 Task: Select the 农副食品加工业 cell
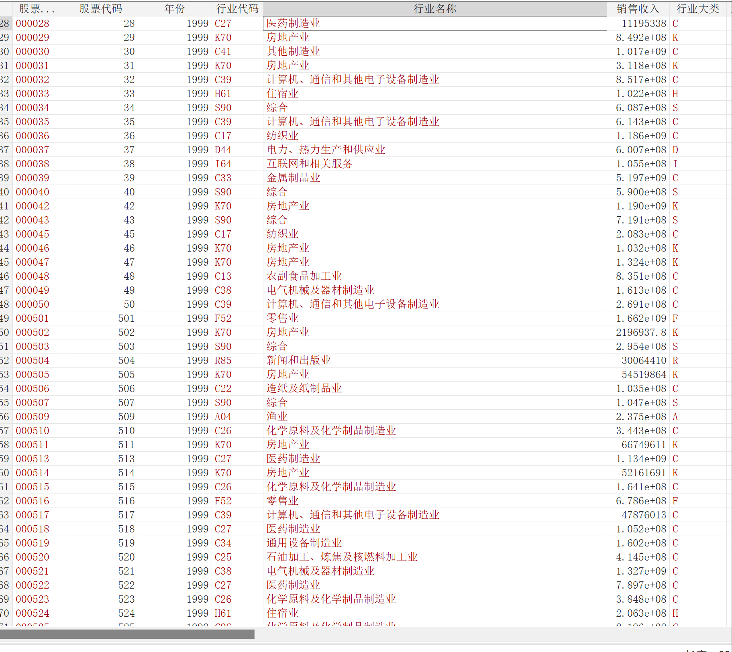[304, 276]
